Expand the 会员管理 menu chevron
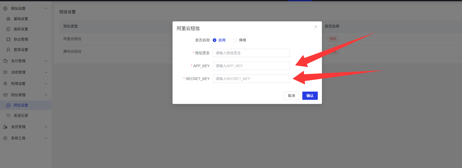The width and height of the screenshot is (462, 168). (x=46, y=127)
